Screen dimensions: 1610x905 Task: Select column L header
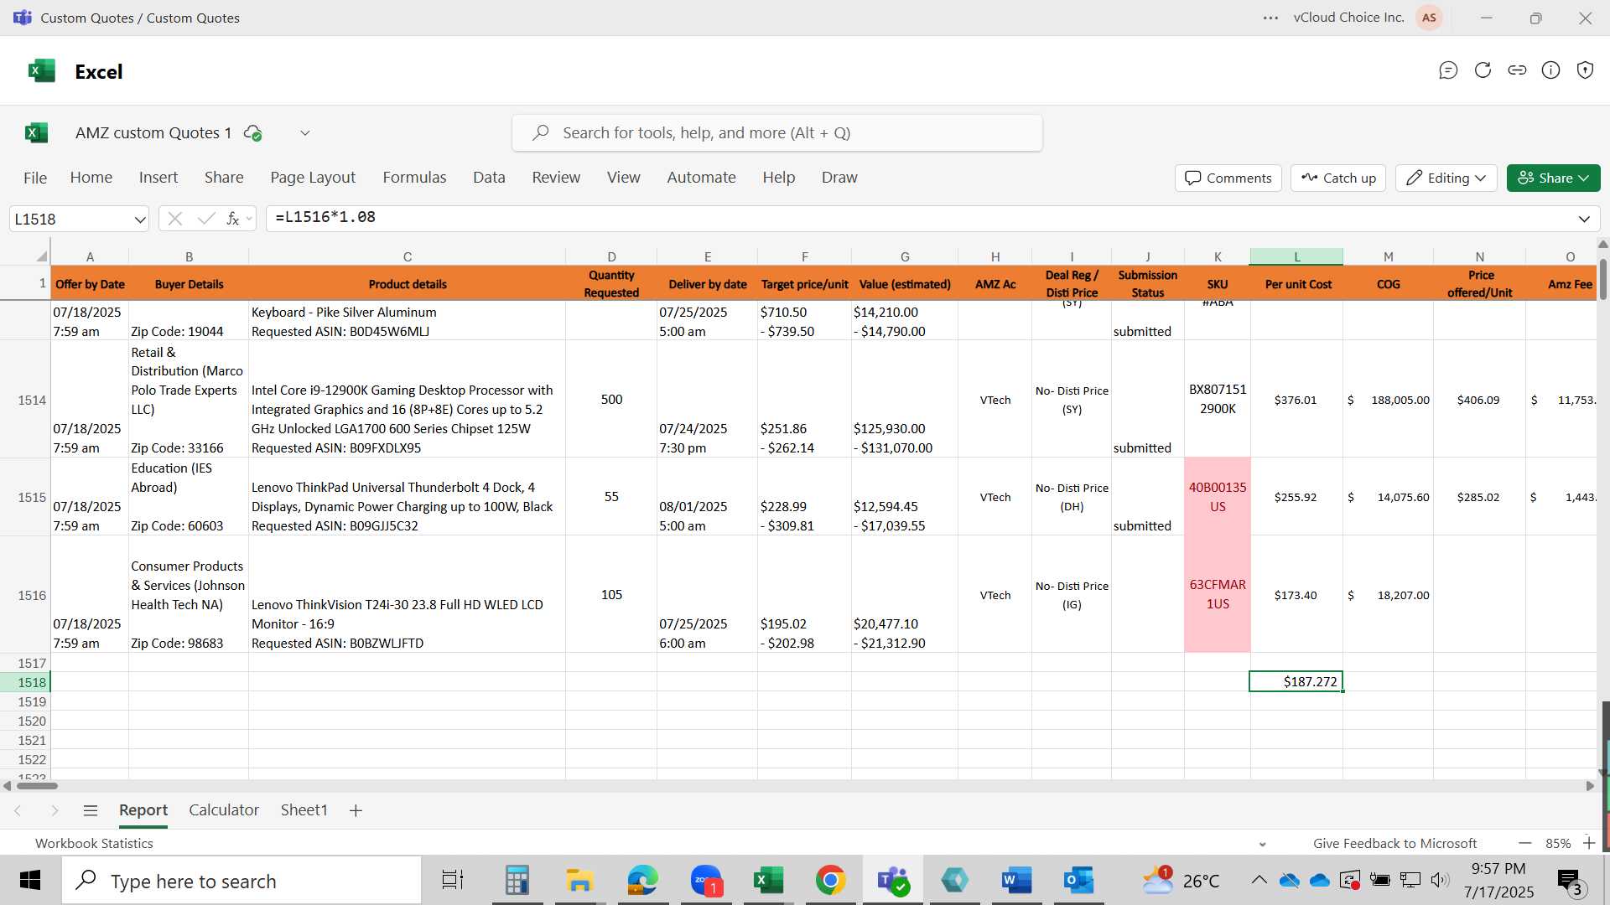[1296, 256]
